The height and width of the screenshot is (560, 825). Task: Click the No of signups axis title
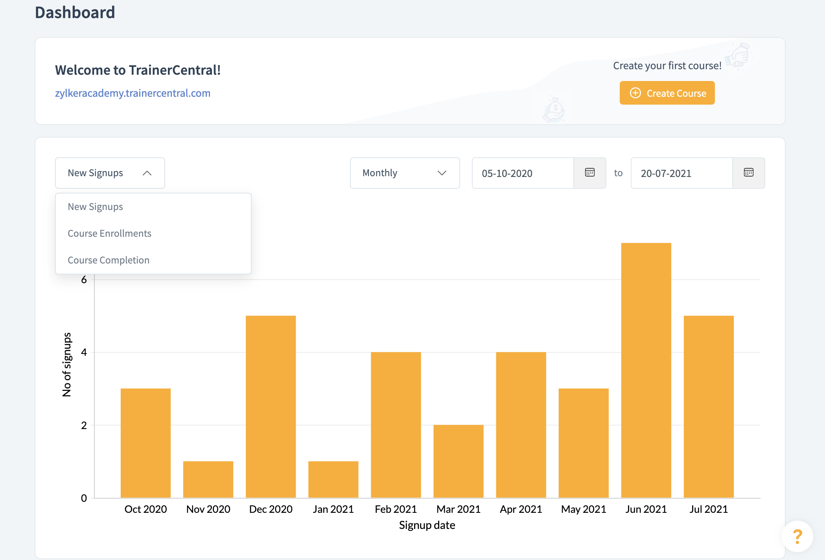click(67, 365)
